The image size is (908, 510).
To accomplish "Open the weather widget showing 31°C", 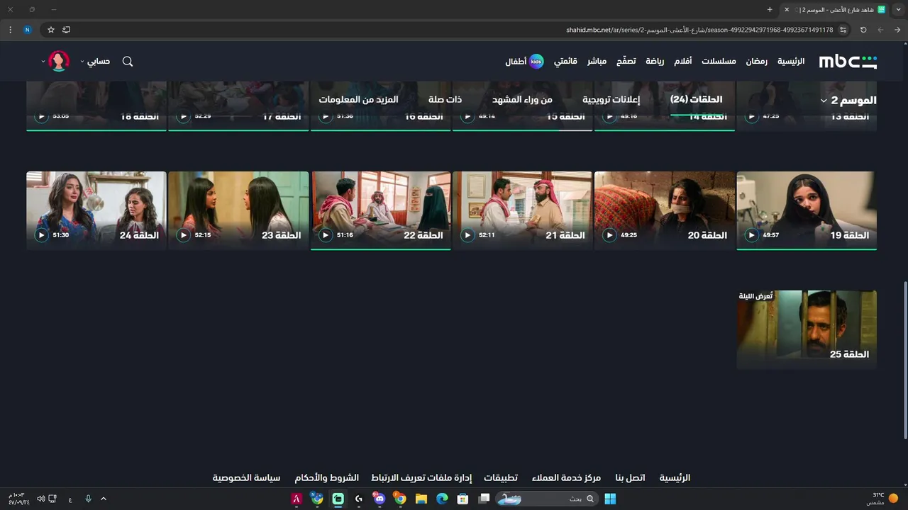I will [x=882, y=499].
